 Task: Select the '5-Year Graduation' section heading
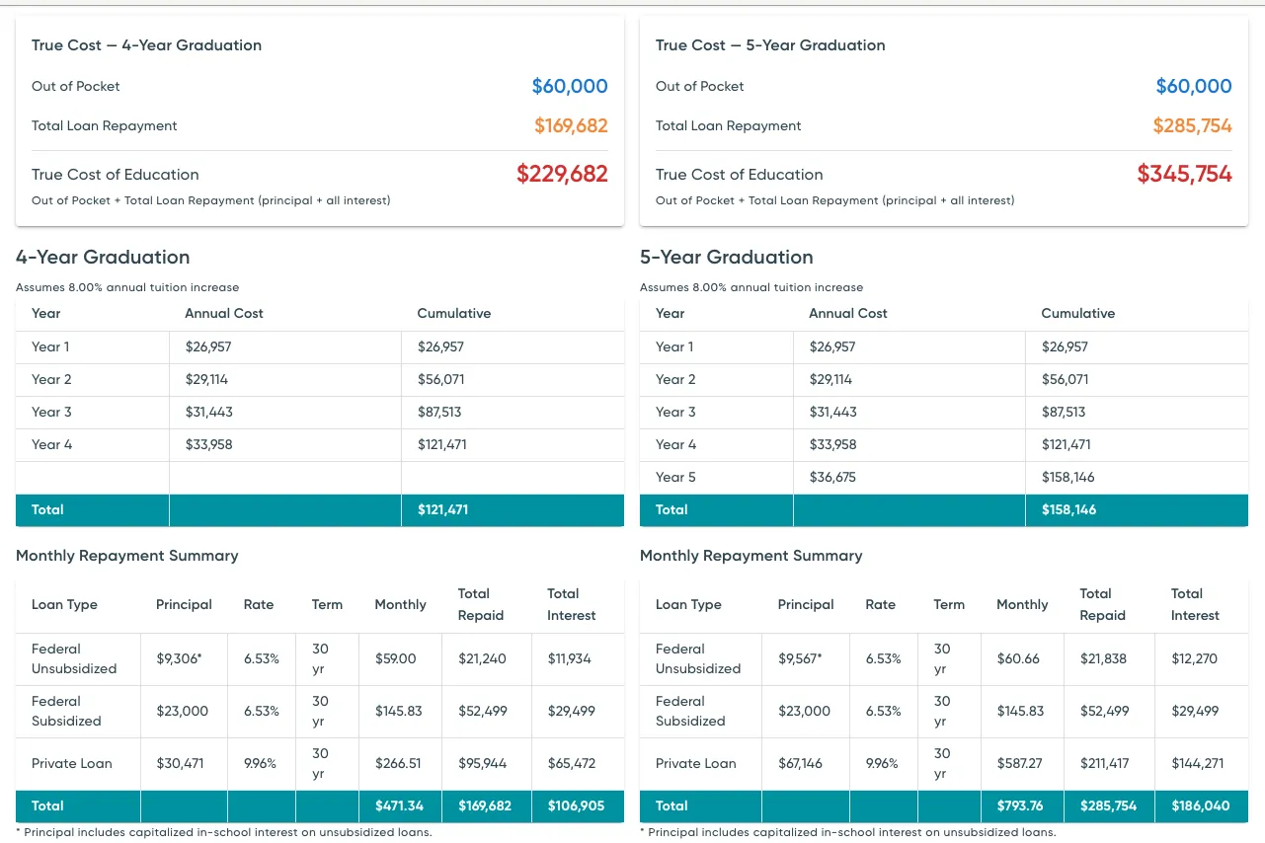[727, 258]
